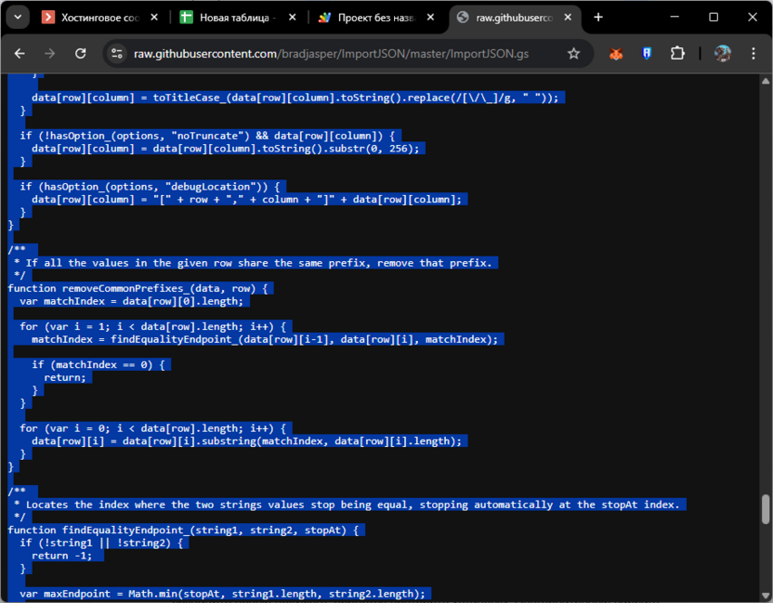Viewport: 773px width, 603px height.
Task: Open the MetaMask fox extension
Action: click(615, 54)
